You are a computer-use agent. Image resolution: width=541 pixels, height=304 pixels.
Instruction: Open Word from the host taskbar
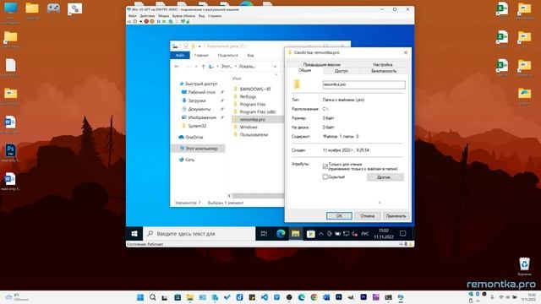(326, 297)
